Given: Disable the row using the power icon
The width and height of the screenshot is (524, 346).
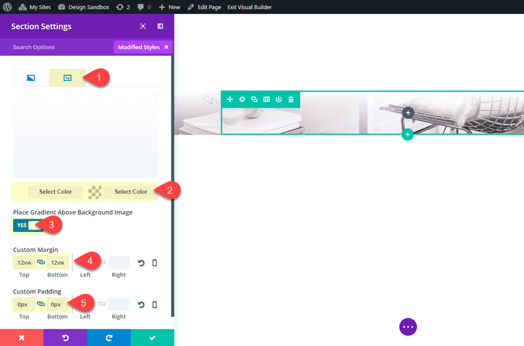Looking at the screenshot, I should pyautogui.click(x=279, y=99).
